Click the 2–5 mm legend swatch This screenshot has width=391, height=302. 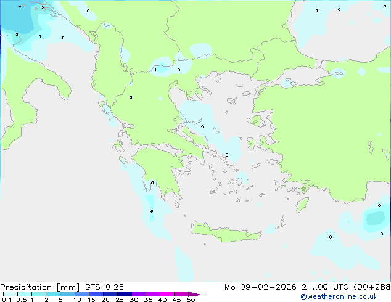point(53,294)
